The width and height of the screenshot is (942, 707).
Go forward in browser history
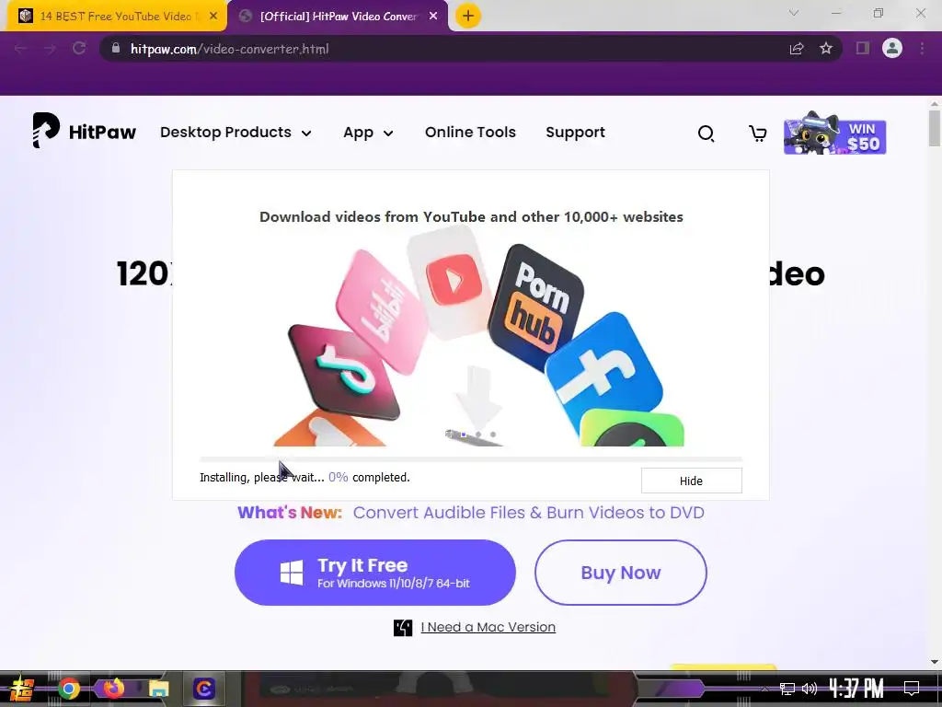coord(50,49)
